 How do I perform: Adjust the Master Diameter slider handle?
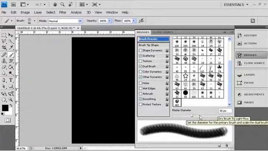tap(192, 116)
